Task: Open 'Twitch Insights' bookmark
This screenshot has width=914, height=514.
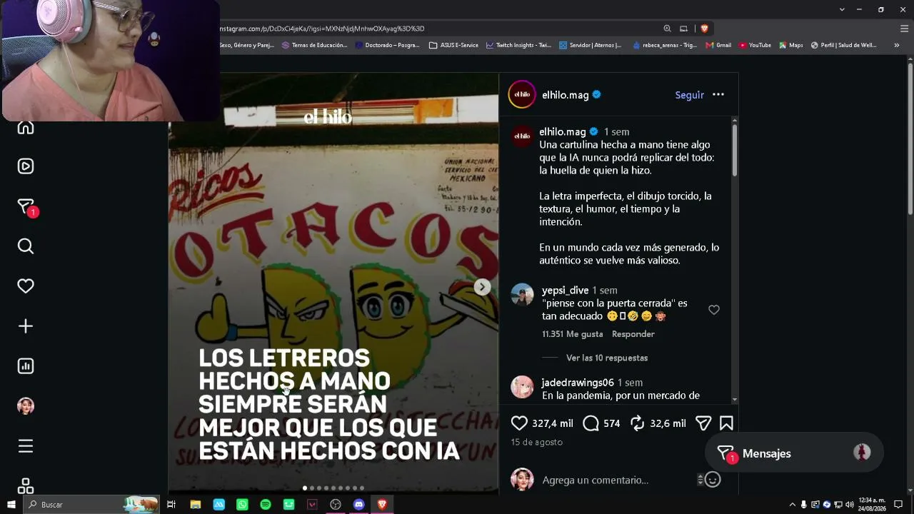Action: click(518, 45)
